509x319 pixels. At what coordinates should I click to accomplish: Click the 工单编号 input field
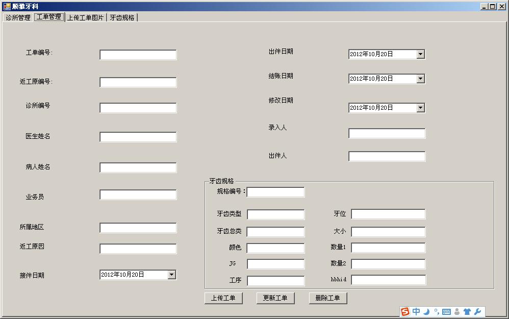click(138, 54)
